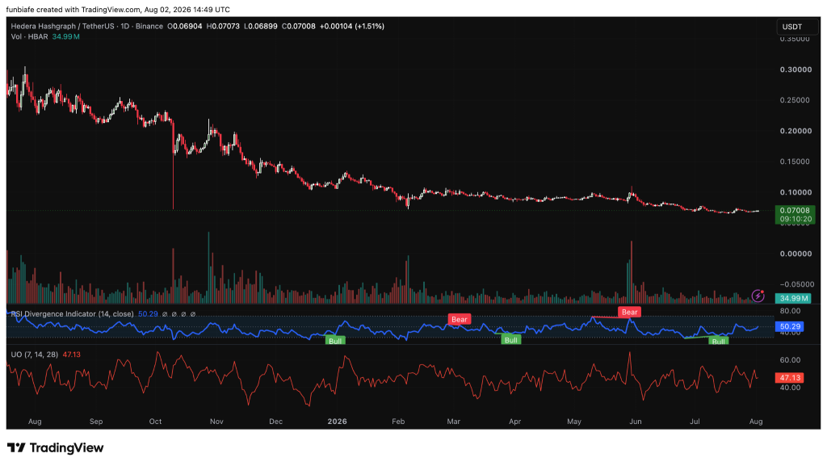Click the O0.06904 open price value
Viewport: 827px width, 466px height.
185,26
